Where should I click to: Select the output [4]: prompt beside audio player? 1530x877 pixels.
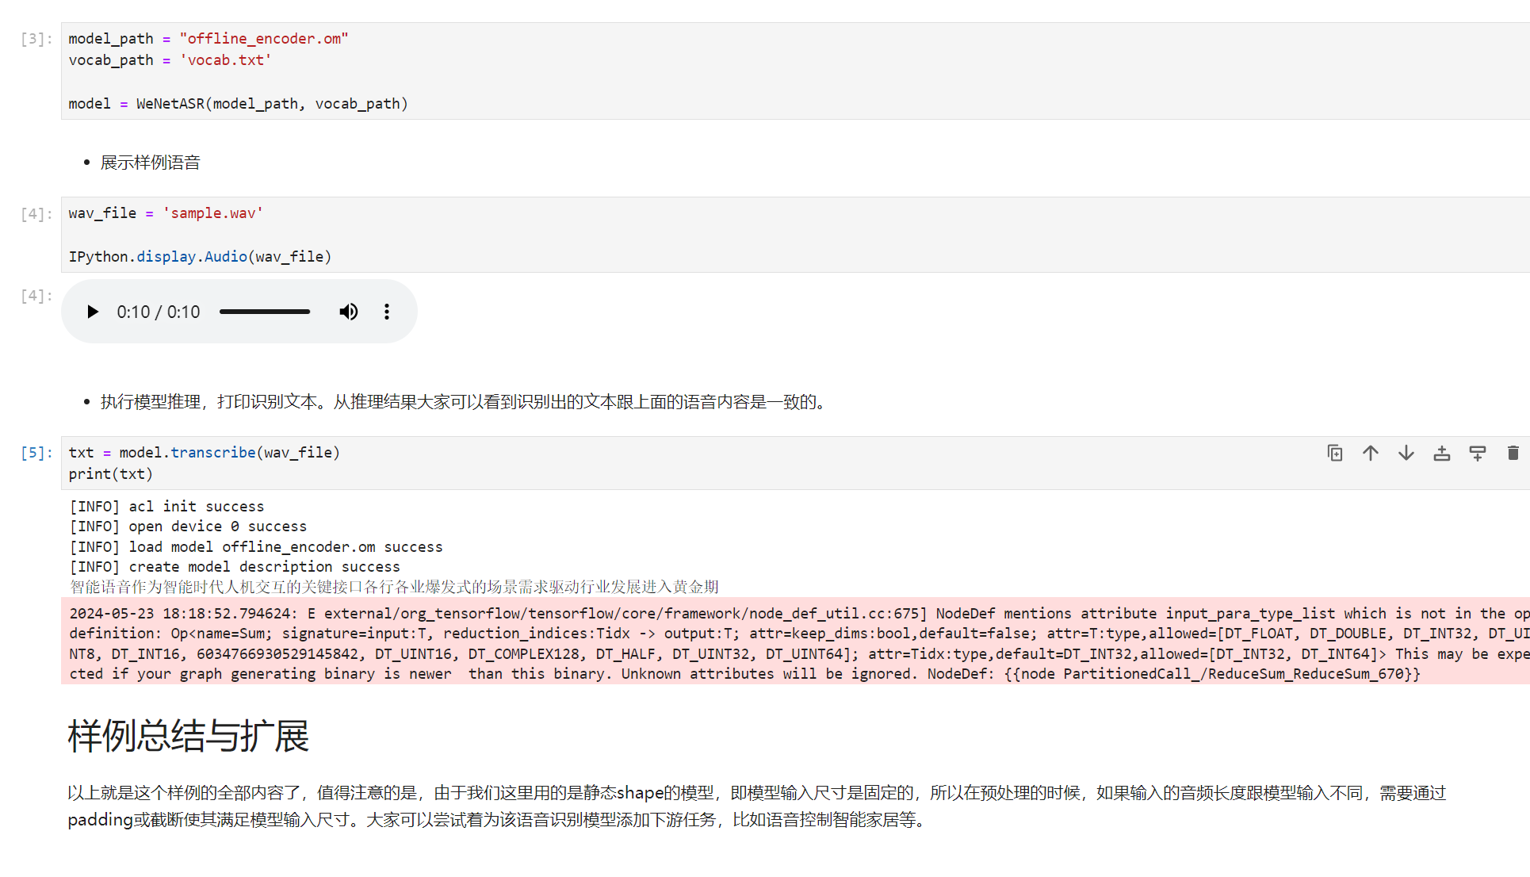(36, 296)
